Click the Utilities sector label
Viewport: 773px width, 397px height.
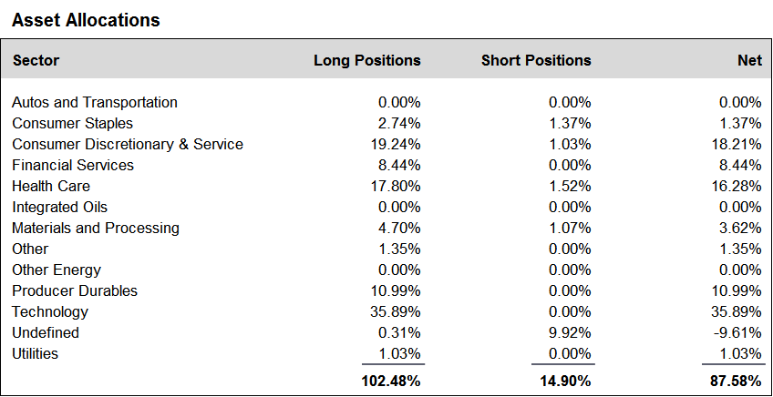(35, 353)
